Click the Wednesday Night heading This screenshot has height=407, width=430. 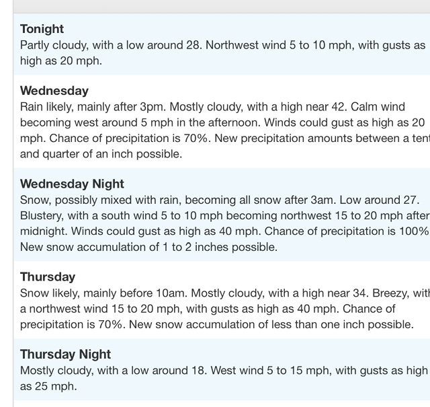point(72,184)
